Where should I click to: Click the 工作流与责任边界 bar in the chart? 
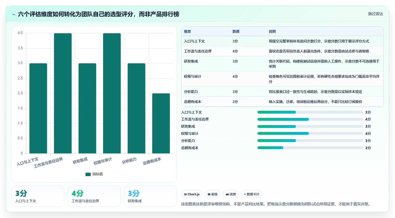tap(63, 93)
